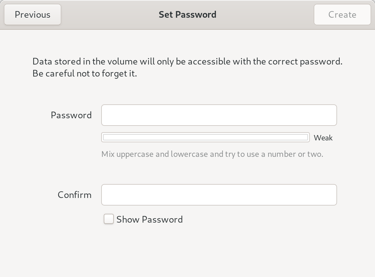Image resolution: width=375 pixels, height=277 pixels.
Task: Click inside the empty Password box
Action: click(219, 115)
